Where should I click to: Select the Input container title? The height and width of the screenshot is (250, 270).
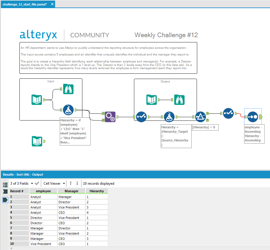click(x=51, y=81)
